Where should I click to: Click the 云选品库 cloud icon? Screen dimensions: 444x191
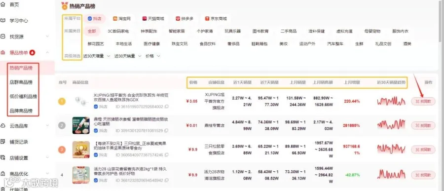coord(3,125)
